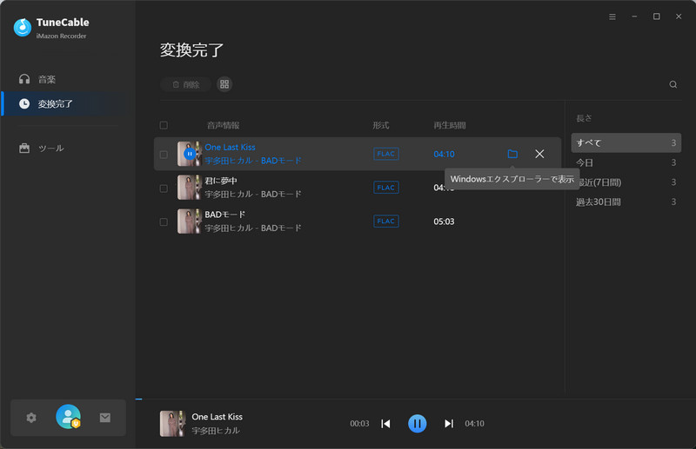Switch to grid view icon
This screenshot has height=449, width=696.
pos(224,84)
